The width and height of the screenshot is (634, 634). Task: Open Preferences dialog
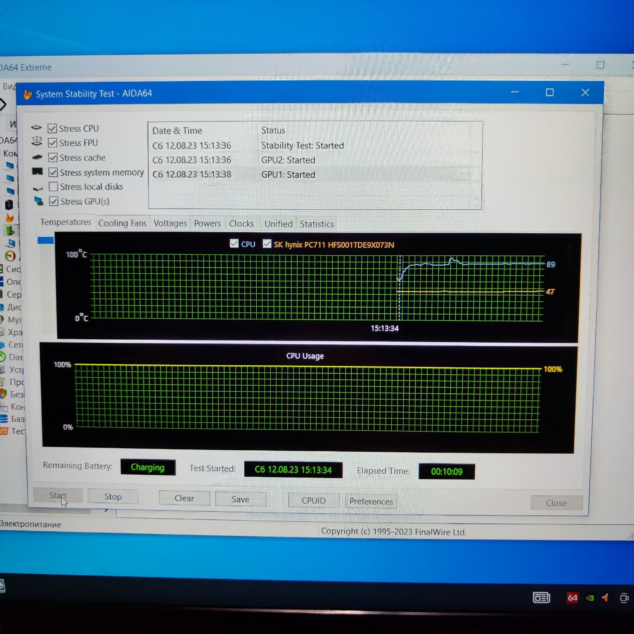pyautogui.click(x=371, y=502)
